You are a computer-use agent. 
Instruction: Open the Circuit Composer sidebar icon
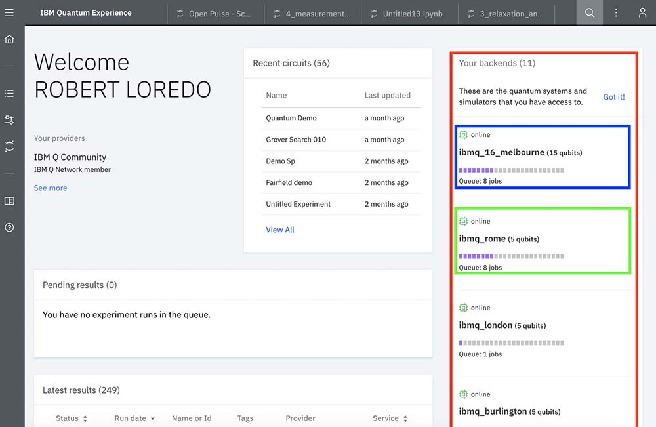(9, 120)
